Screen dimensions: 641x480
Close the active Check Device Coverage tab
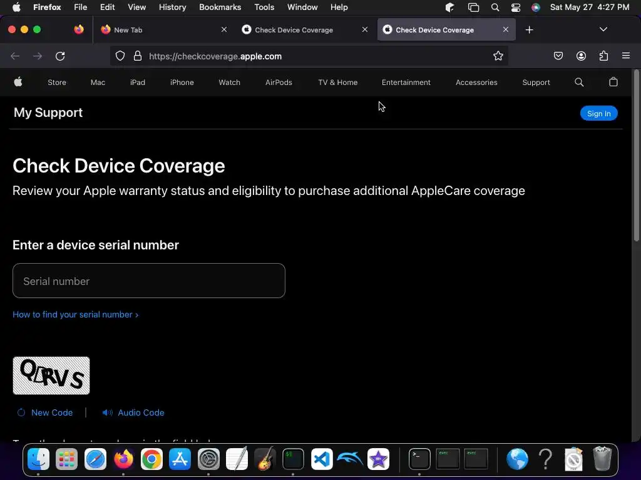(x=506, y=29)
